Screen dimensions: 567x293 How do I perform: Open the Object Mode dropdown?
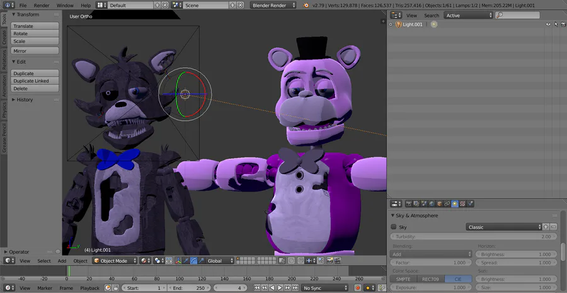[x=115, y=261]
